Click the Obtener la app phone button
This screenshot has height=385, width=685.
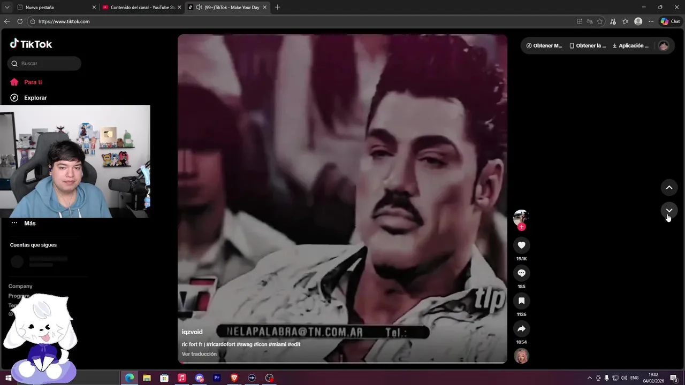point(588,45)
